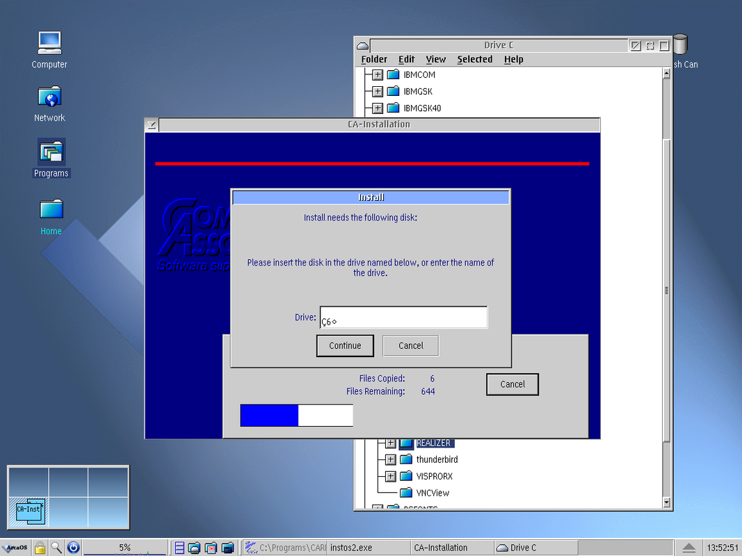Open the Computer desktop icon

[x=49, y=43]
